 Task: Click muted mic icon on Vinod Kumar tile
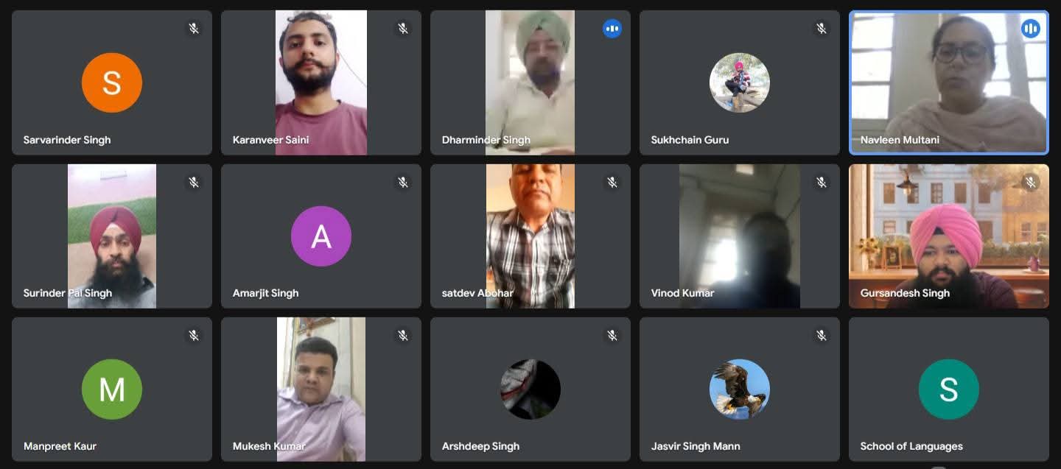(x=822, y=182)
